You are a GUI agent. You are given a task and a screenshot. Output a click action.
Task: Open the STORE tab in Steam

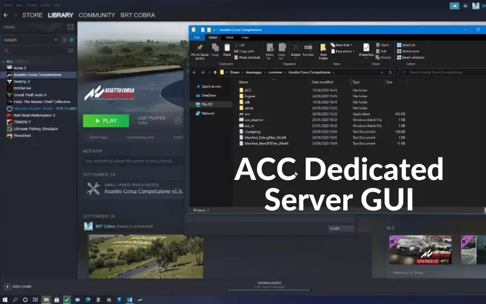32,15
